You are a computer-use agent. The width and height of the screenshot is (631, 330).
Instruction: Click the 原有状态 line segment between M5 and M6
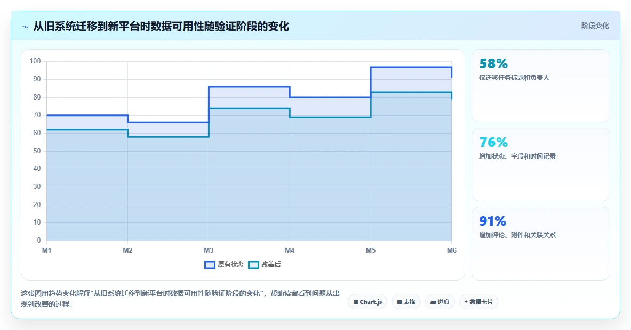(x=411, y=67)
